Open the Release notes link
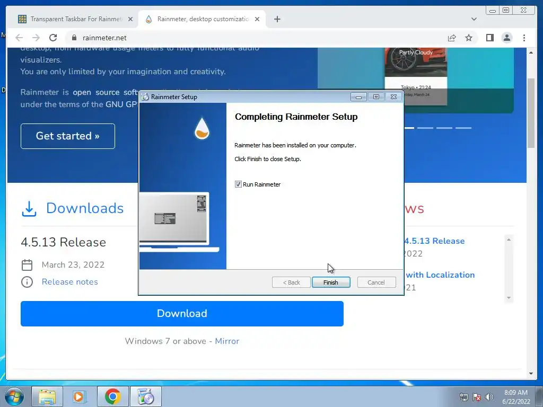The width and height of the screenshot is (543, 407). [69, 282]
